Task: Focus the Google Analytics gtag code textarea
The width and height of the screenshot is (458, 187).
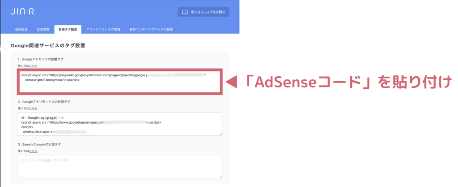Action: tap(119, 124)
